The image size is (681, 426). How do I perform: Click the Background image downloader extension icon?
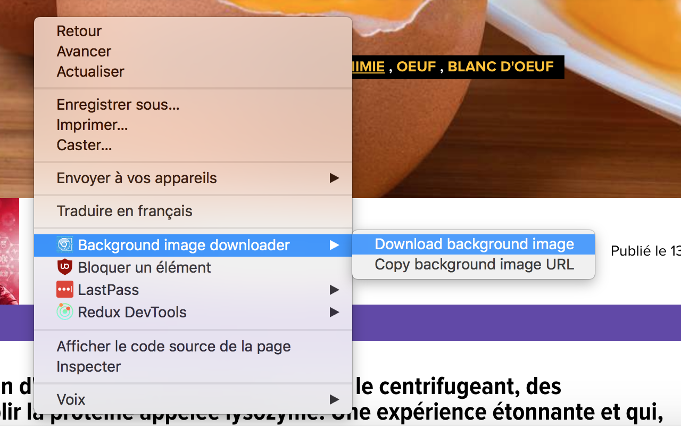click(x=65, y=245)
